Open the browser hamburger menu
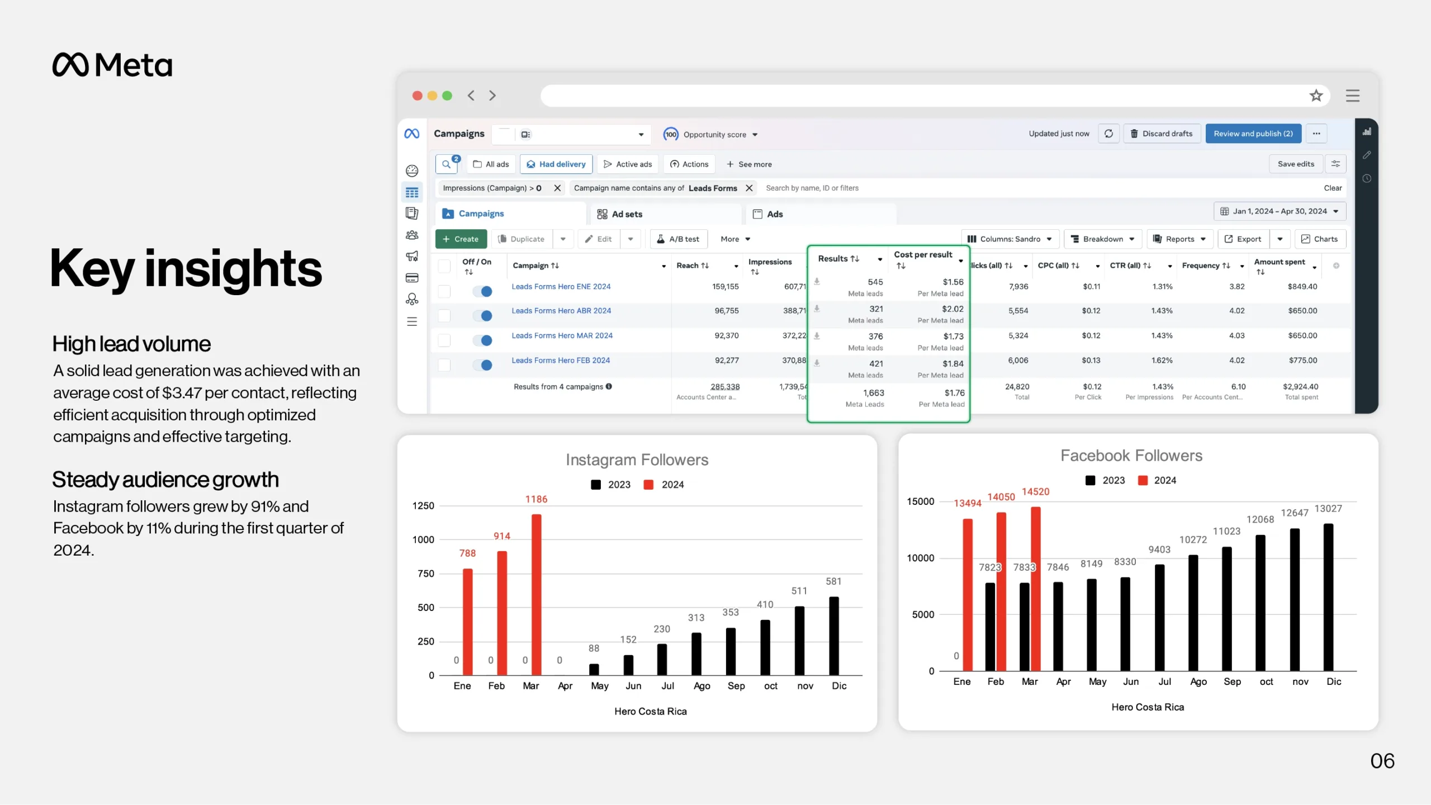The image size is (1431, 805). 1352,96
